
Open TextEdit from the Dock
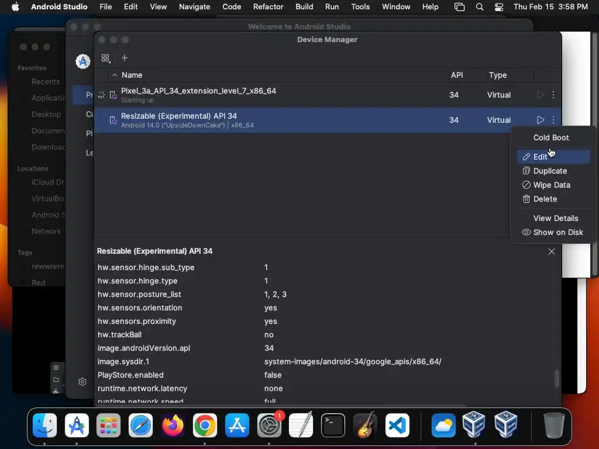(x=301, y=425)
